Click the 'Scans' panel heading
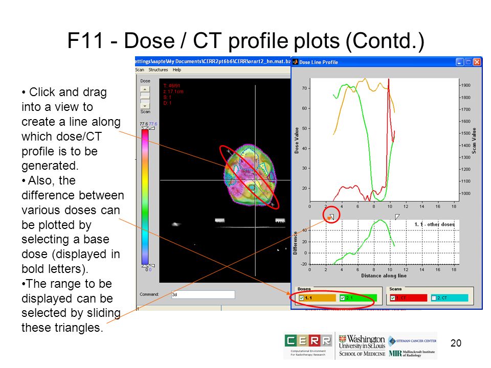This screenshot has height=368, width=491. [395, 289]
